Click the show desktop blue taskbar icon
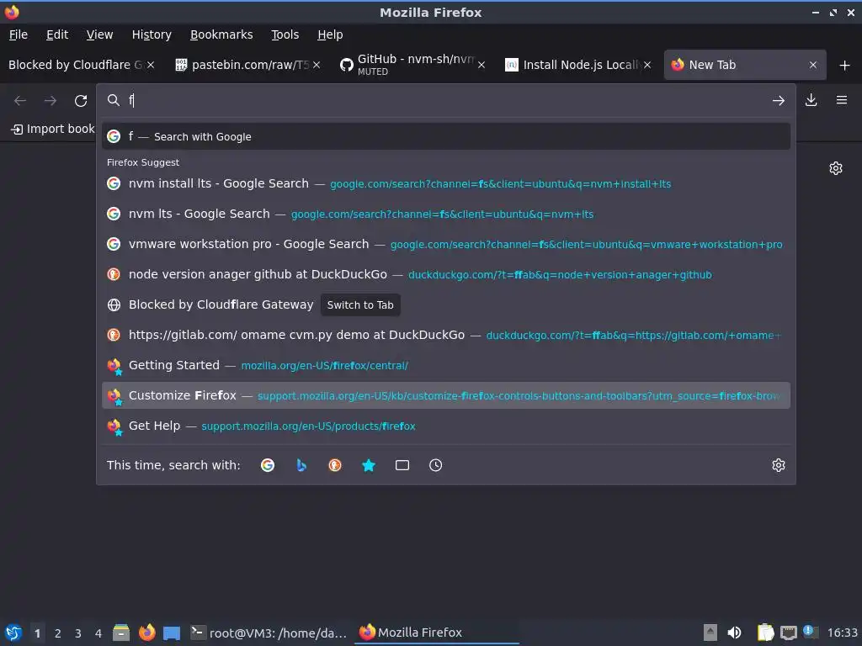The width and height of the screenshot is (862, 646). pyautogui.click(x=172, y=633)
